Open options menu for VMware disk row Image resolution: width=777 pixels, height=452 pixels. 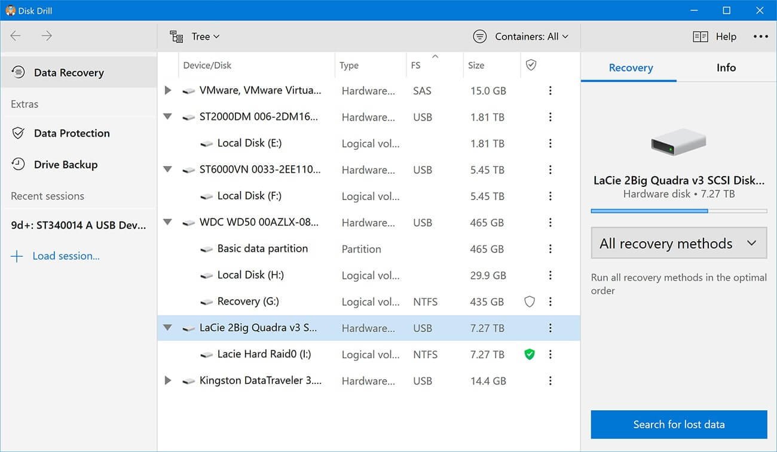(x=550, y=91)
